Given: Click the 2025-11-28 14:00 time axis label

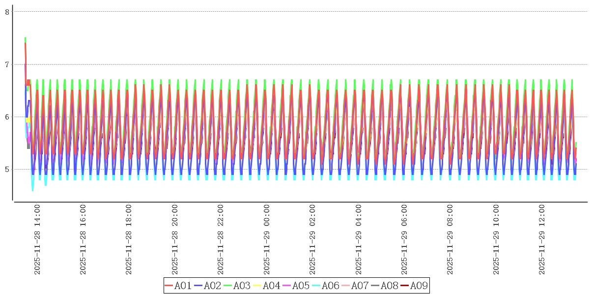Looking at the screenshot, I should 37,240.
